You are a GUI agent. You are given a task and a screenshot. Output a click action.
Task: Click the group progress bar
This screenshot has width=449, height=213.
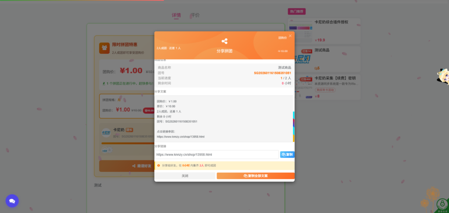[x=128, y=143]
